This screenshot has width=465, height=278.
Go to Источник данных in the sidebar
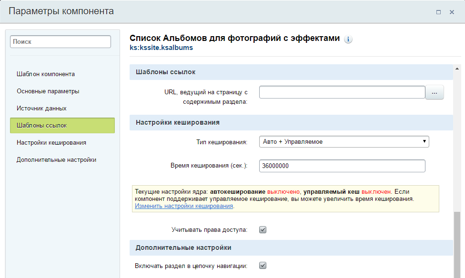(x=41, y=108)
